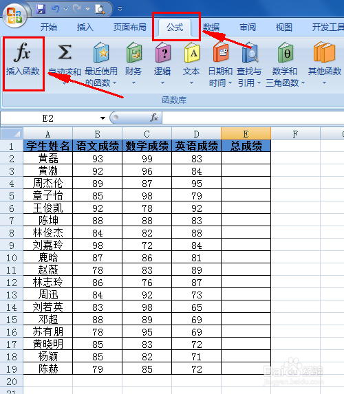Select the cell containing 林志玲

[47, 282]
